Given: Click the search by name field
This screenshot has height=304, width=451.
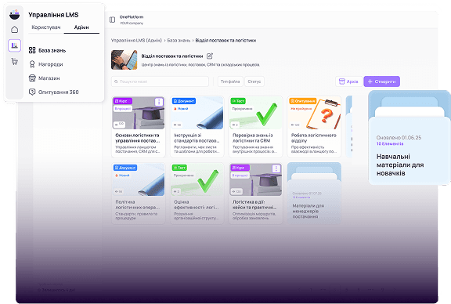Looking at the screenshot, I should 160,81.
